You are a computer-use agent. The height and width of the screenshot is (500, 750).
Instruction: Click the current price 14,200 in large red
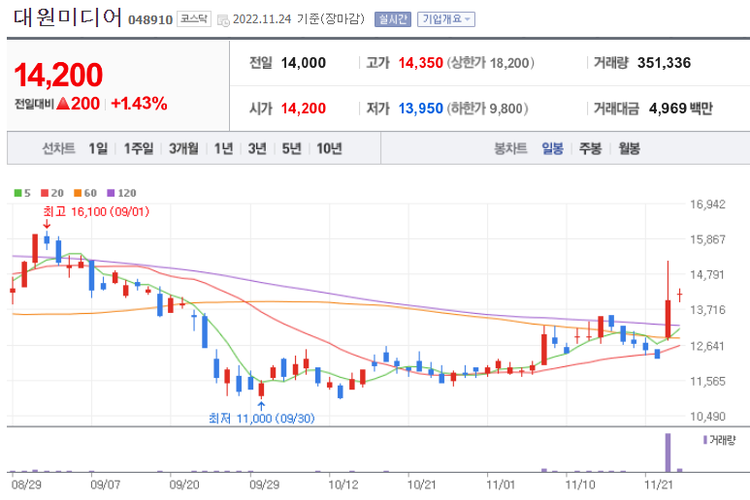point(58,75)
